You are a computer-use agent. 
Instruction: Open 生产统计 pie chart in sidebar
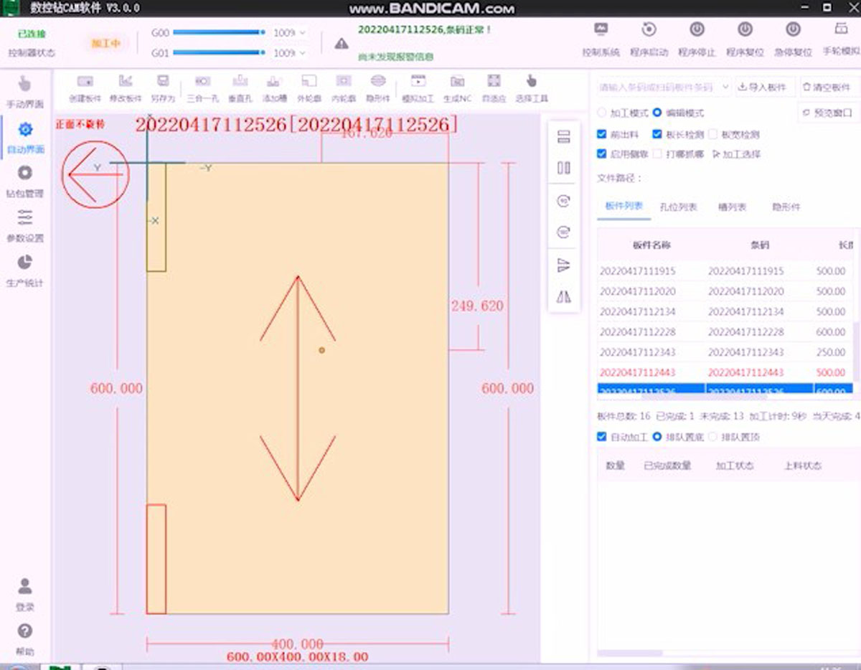click(25, 263)
